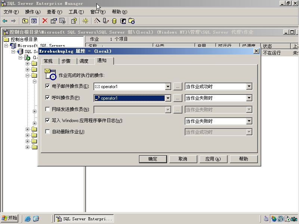Switch to the 步骤 tab
Viewport: 299px width, 224px height.
(x=68, y=61)
